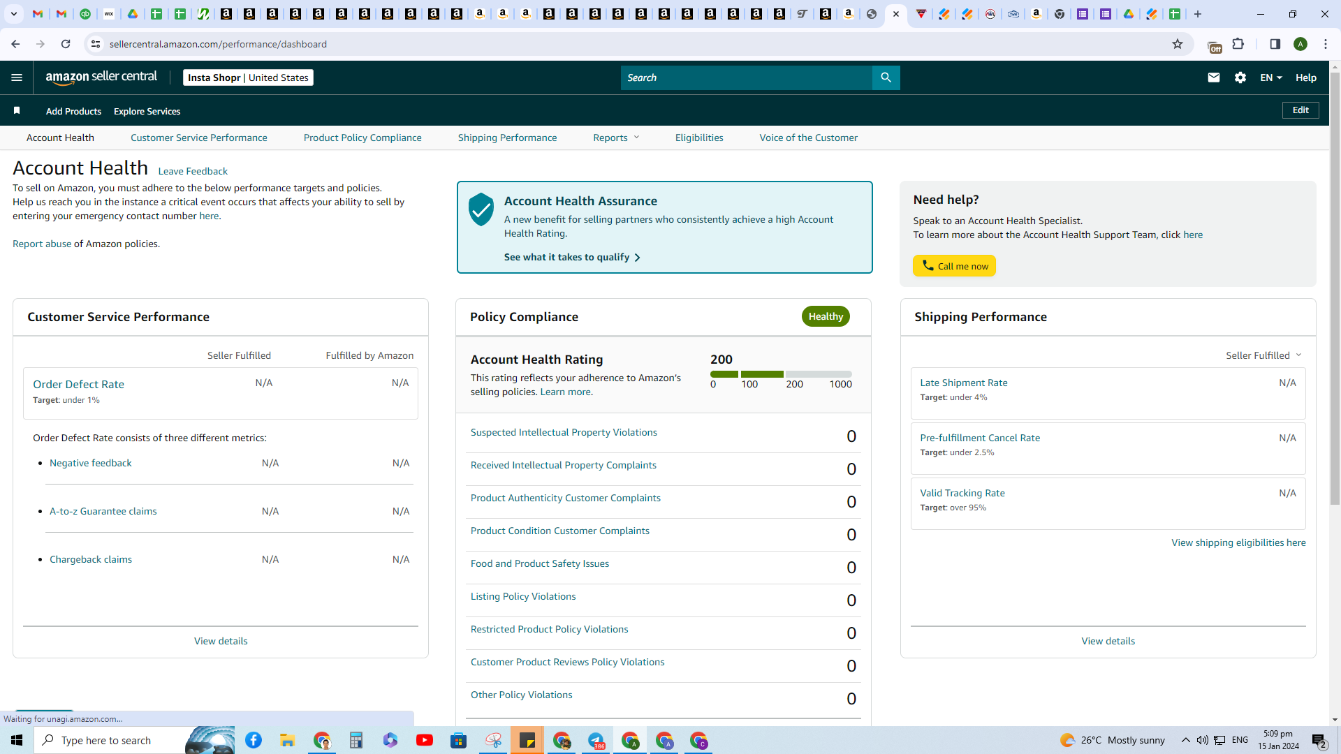
Task: Switch to Customer Service Performance tab
Action: [x=198, y=138]
